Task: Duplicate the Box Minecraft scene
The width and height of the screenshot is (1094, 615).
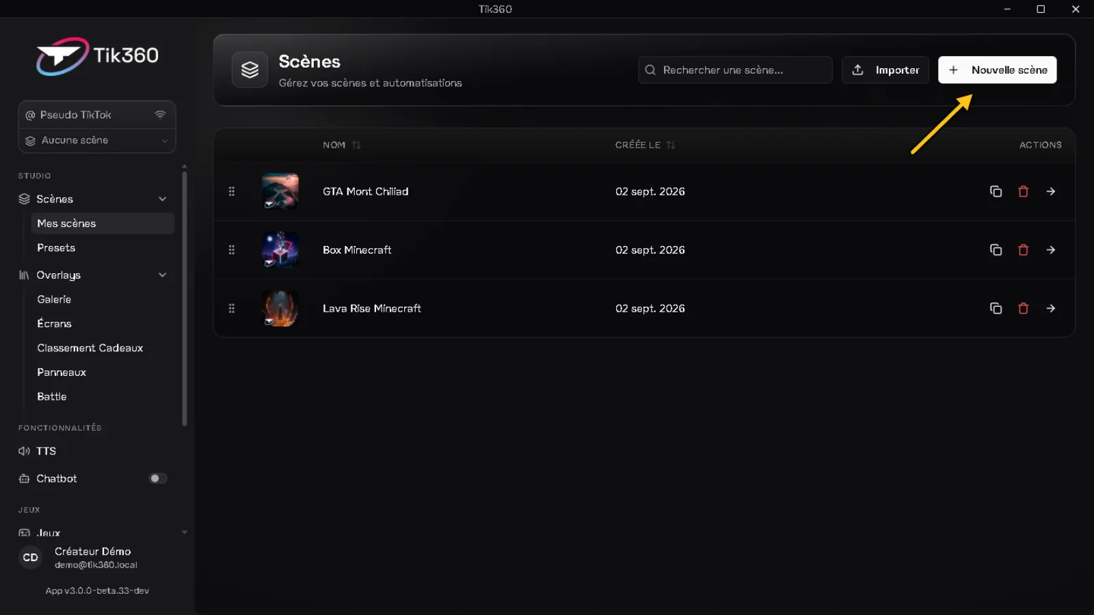Action: tap(996, 250)
